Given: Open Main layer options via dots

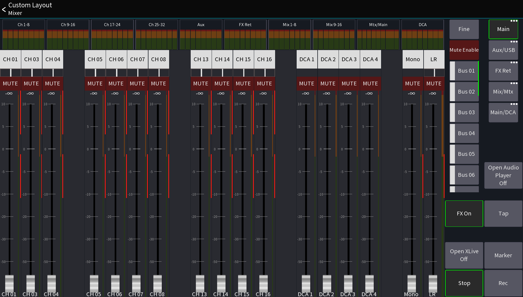Looking at the screenshot, I should pyautogui.click(x=514, y=21).
